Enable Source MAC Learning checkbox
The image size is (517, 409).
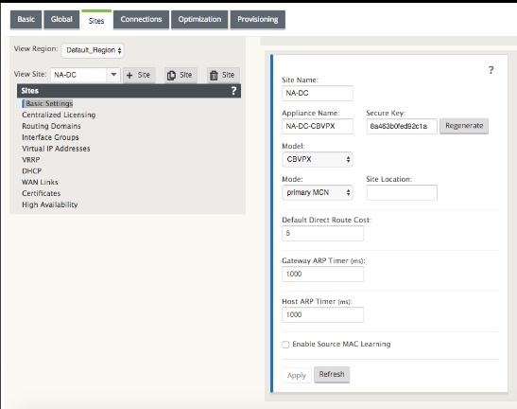pos(285,345)
